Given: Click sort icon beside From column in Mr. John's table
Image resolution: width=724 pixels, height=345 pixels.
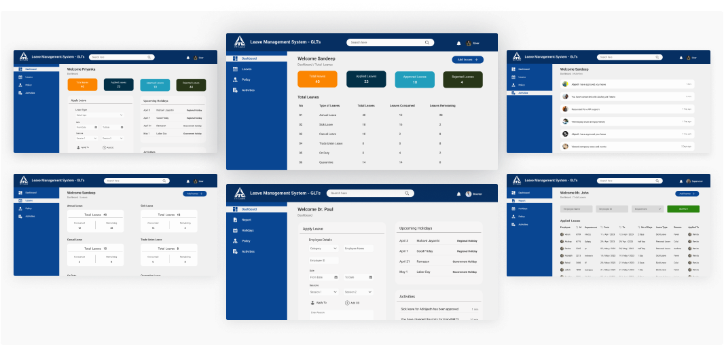Looking at the screenshot, I should tap(600, 228).
